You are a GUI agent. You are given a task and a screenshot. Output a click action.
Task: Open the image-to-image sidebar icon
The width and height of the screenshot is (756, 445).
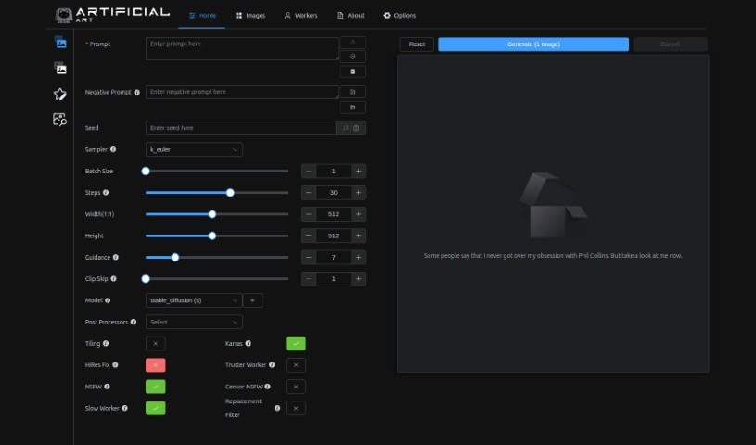point(60,68)
